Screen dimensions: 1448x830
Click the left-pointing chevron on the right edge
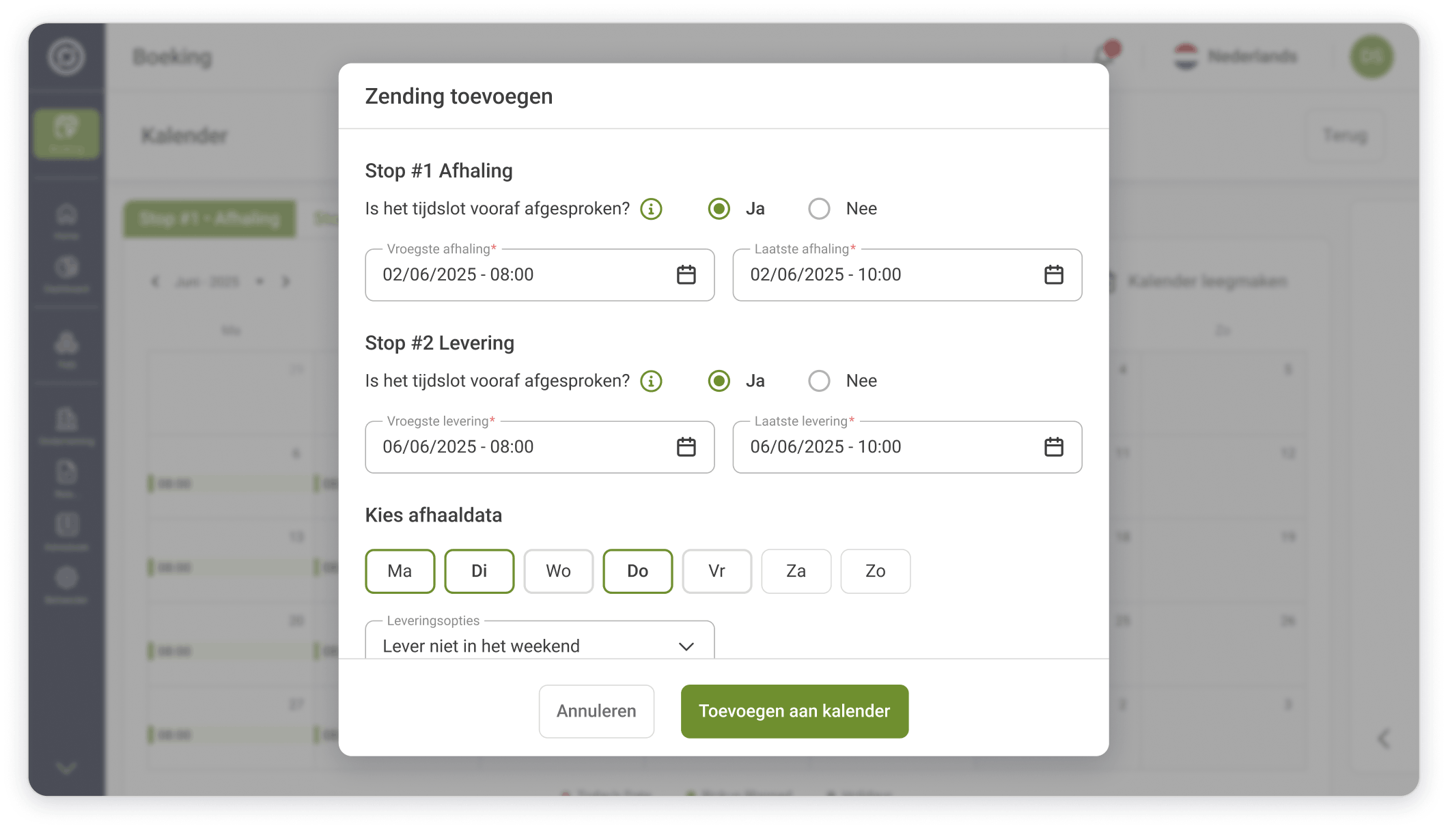click(x=1384, y=739)
